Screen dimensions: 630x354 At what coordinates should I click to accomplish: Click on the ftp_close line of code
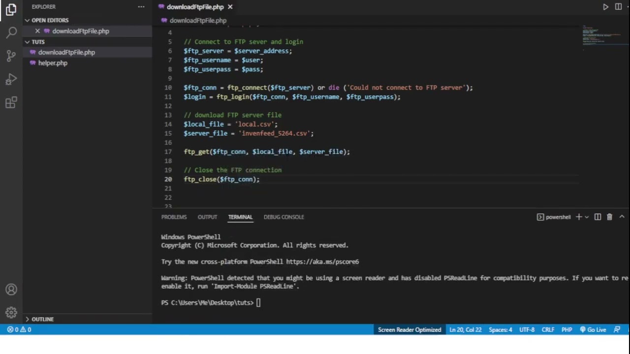pos(221,179)
